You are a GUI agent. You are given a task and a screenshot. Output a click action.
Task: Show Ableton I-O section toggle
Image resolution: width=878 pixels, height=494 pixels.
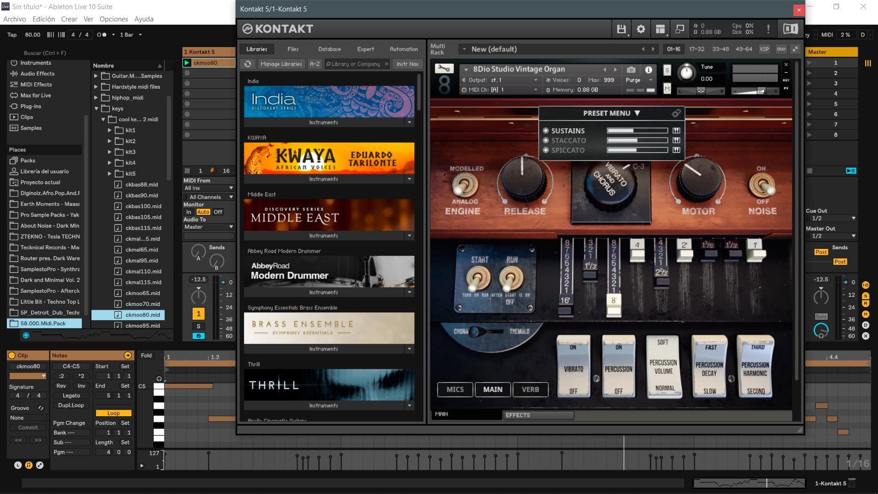tap(866, 285)
